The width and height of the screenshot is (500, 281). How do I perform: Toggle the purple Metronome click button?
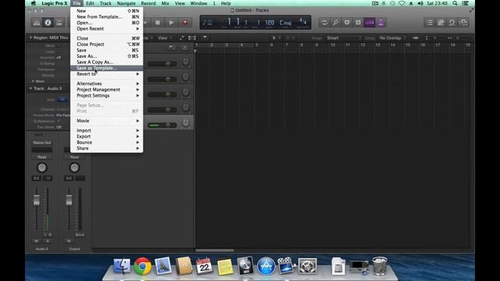[x=380, y=23]
